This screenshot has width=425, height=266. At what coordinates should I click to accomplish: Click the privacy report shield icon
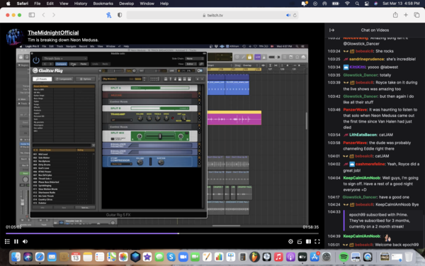tap(120, 15)
